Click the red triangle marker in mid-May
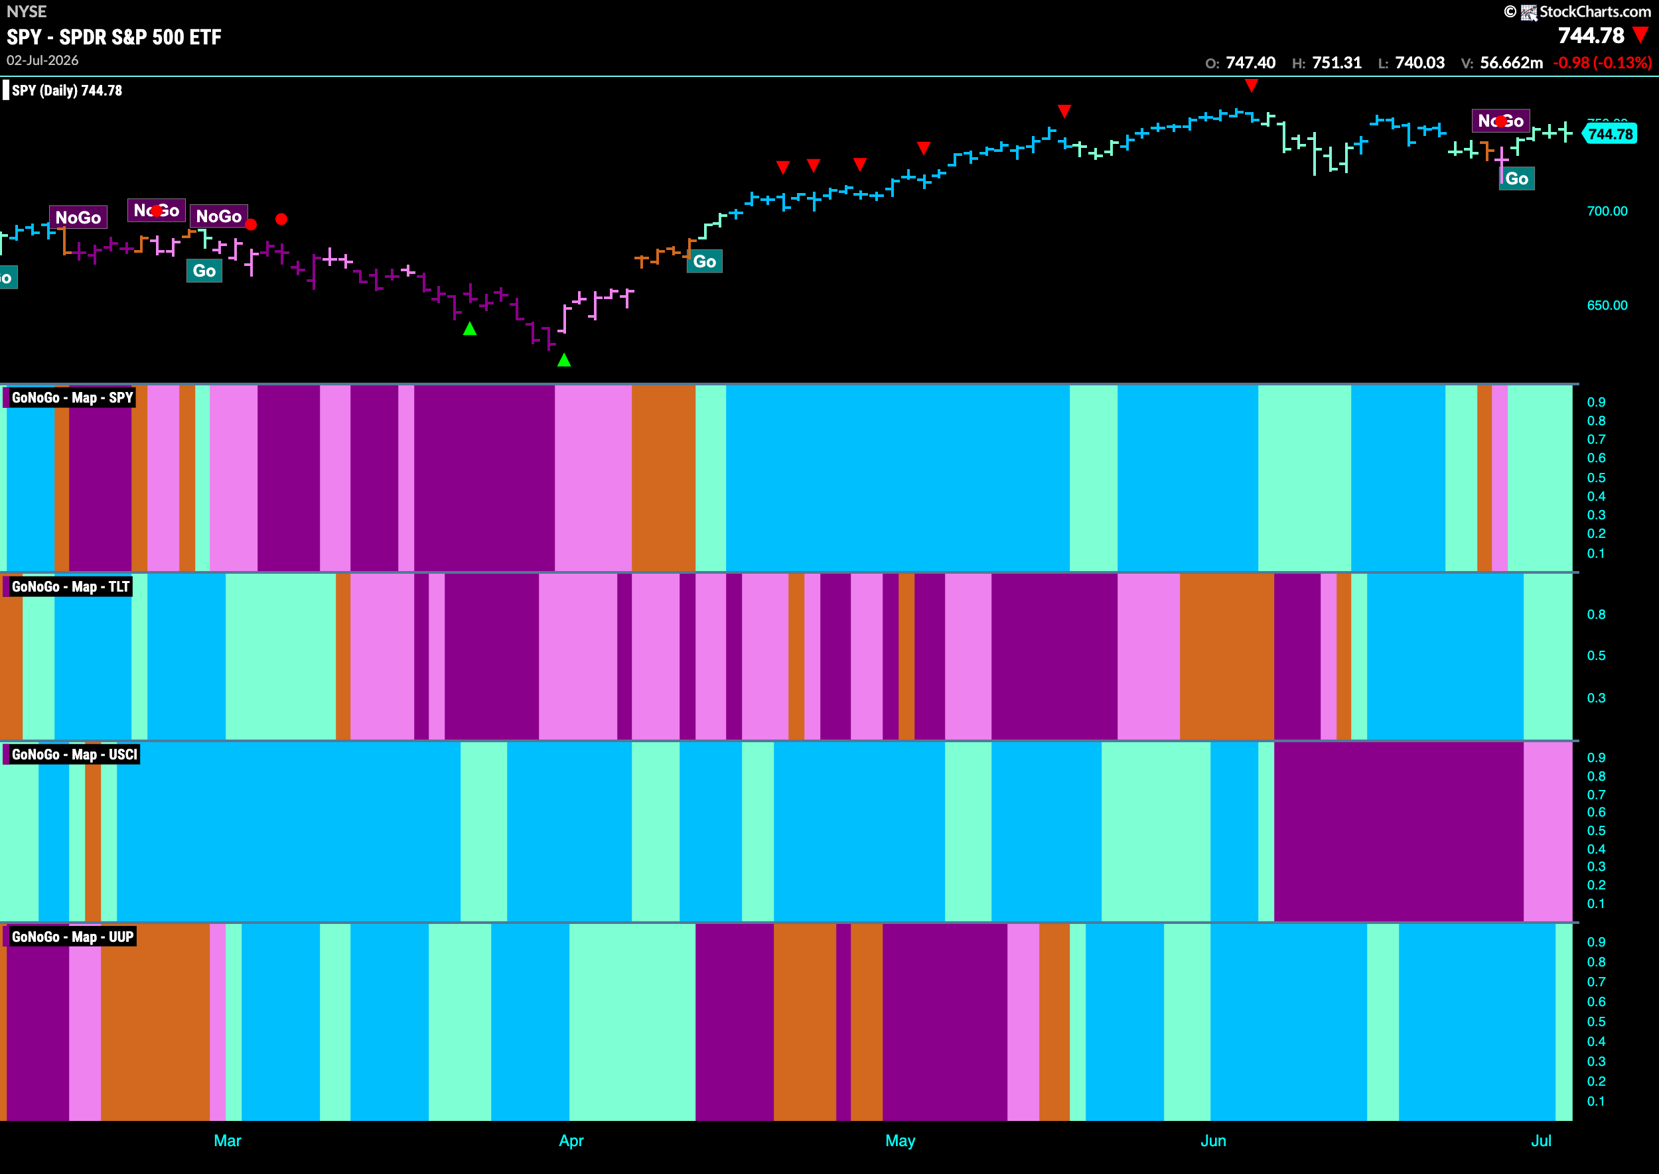 coord(1064,111)
